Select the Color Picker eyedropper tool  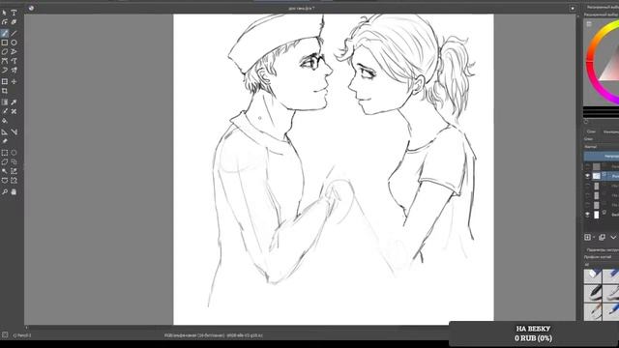click(14, 102)
